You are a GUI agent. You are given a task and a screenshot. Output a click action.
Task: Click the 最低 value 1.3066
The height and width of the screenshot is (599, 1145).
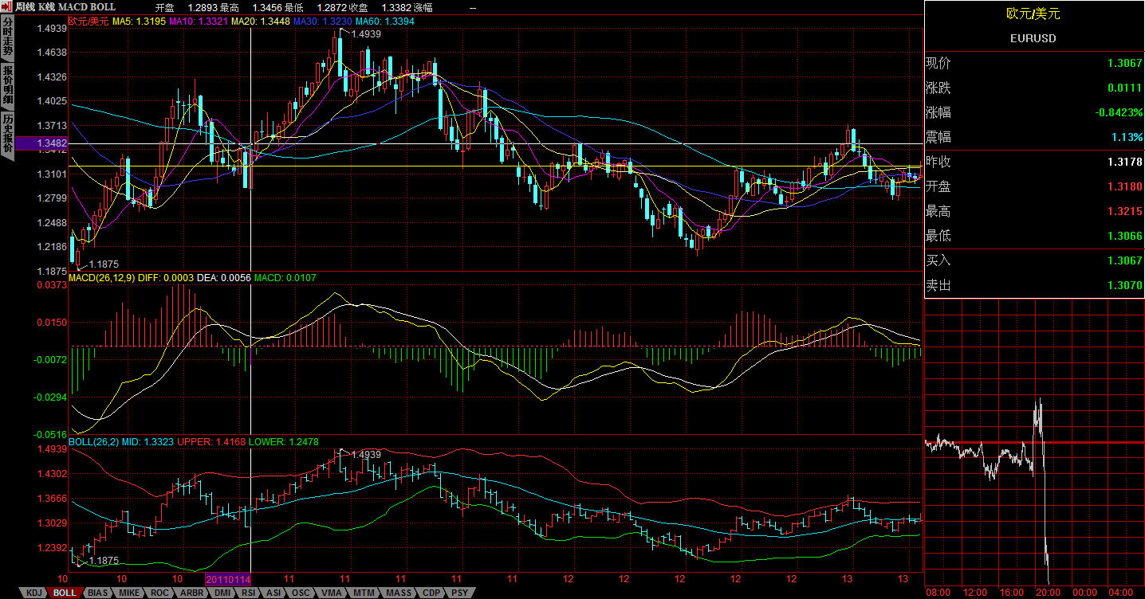1125,237
